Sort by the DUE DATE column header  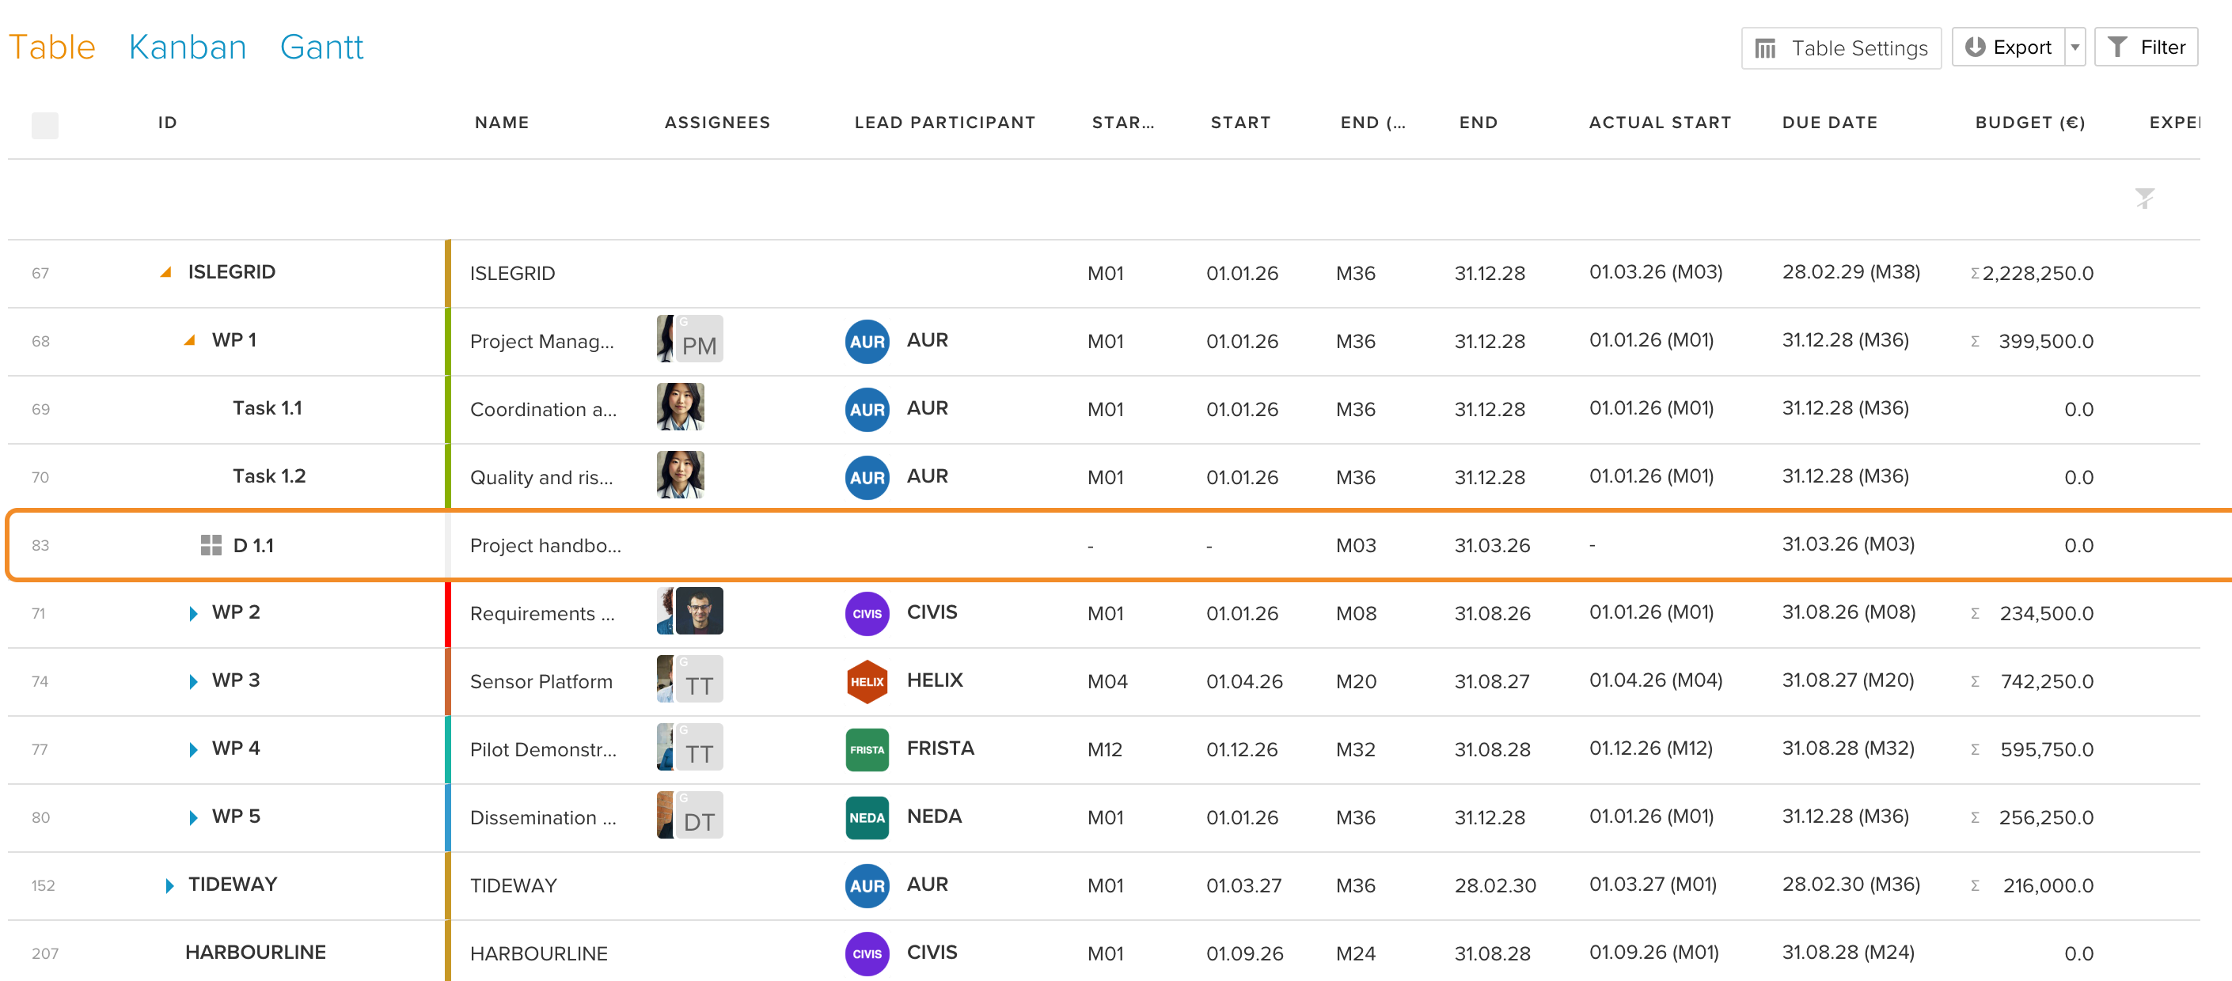point(1829,122)
